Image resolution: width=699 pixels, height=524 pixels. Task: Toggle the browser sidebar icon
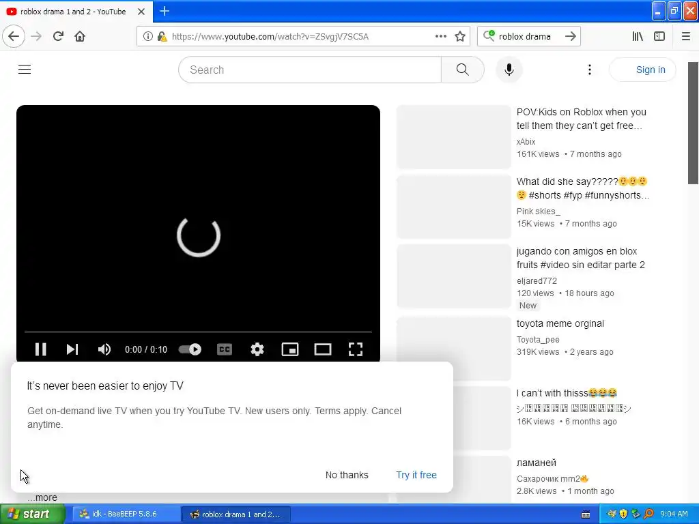659,37
